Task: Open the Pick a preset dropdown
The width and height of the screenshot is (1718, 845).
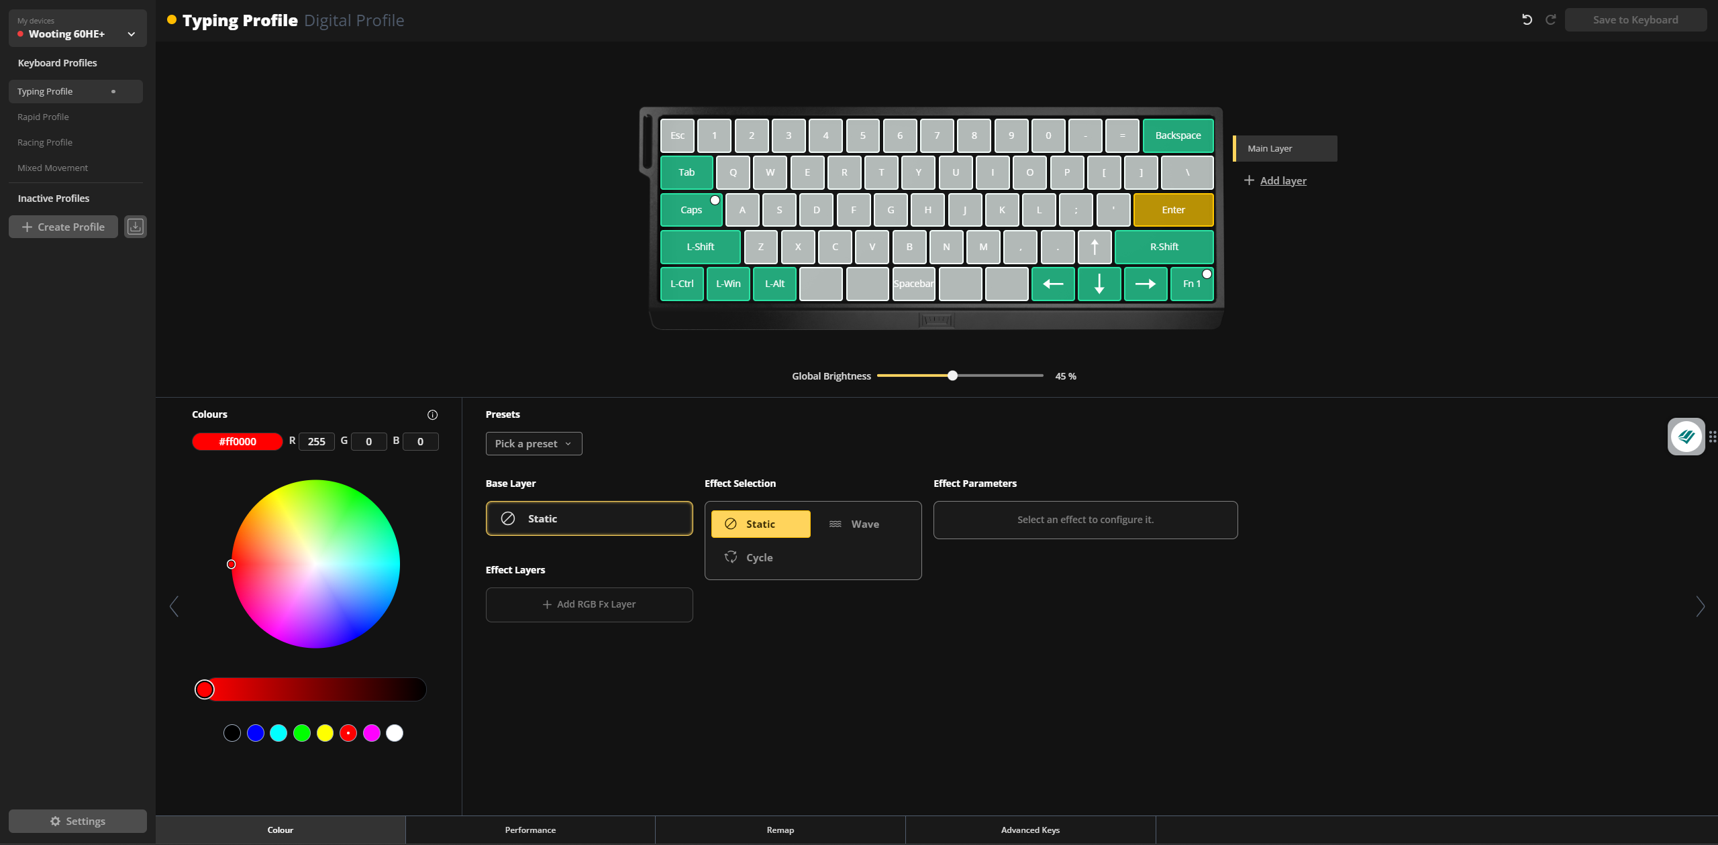Action: point(534,443)
